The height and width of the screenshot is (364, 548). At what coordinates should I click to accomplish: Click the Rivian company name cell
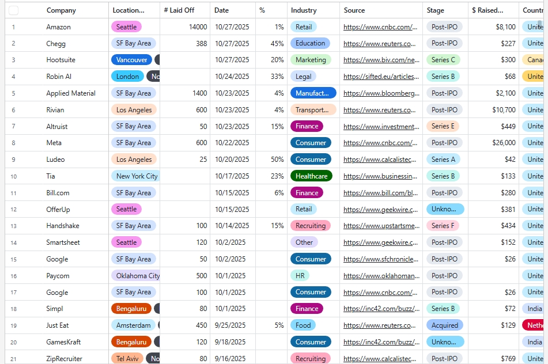(x=55, y=110)
